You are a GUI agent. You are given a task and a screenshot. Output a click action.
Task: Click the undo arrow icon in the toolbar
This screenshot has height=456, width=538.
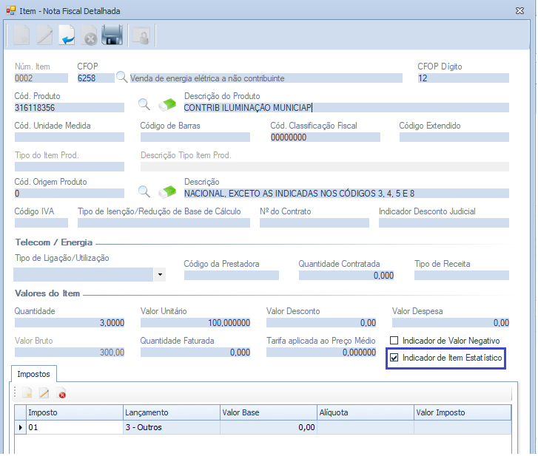67,35
